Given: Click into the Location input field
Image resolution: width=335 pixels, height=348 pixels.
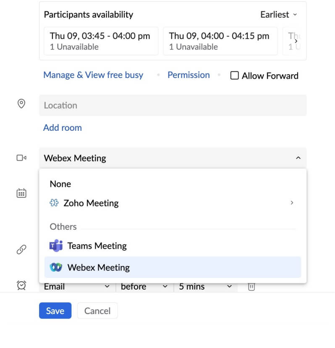Looking at the screenshot, I should [173, 105].
